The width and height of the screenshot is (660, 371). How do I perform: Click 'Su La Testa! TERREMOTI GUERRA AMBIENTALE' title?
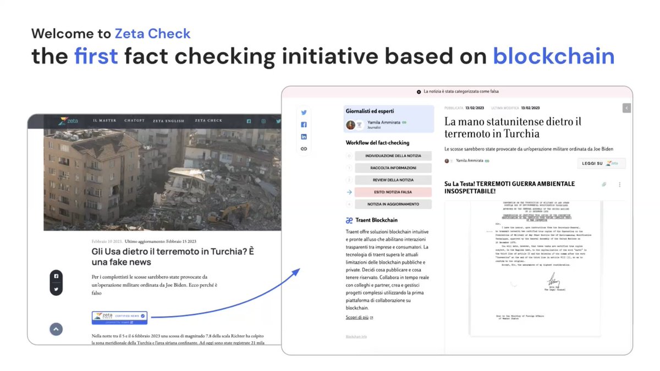tap(509, 187)
